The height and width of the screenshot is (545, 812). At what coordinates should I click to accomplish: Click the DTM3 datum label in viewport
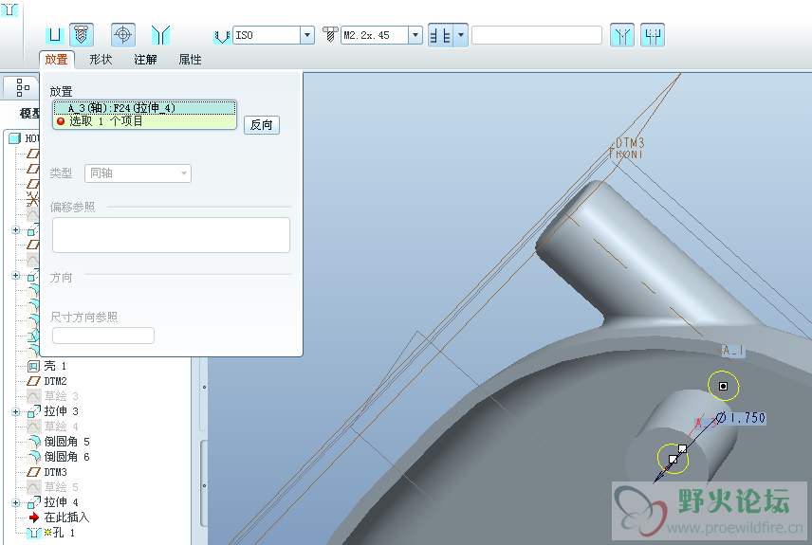pyautogui.click(x=630, y=143)
